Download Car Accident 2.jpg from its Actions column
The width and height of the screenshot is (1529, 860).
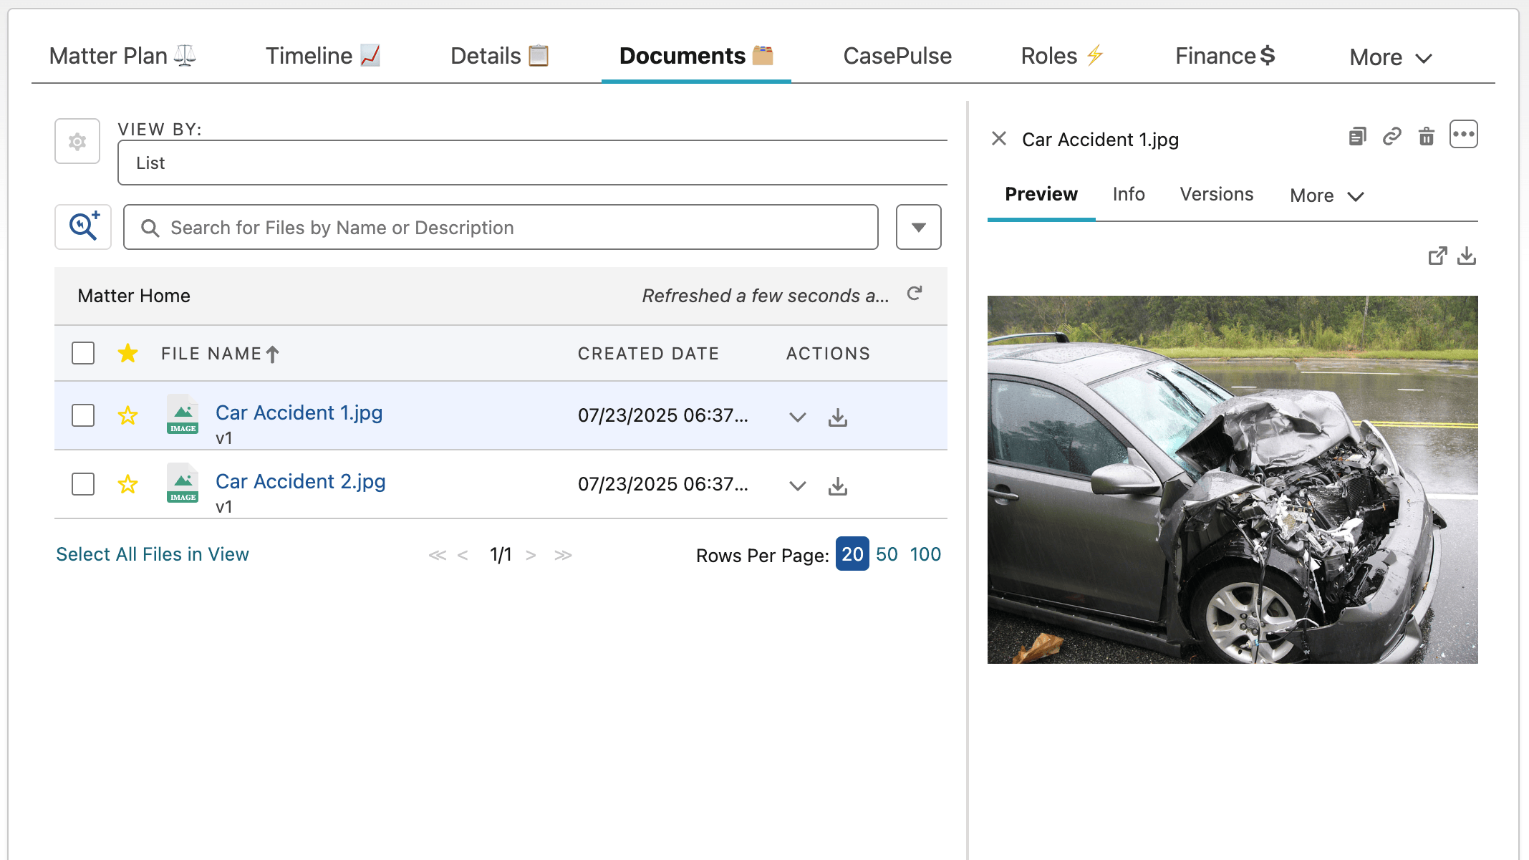(x=837, y=485)
